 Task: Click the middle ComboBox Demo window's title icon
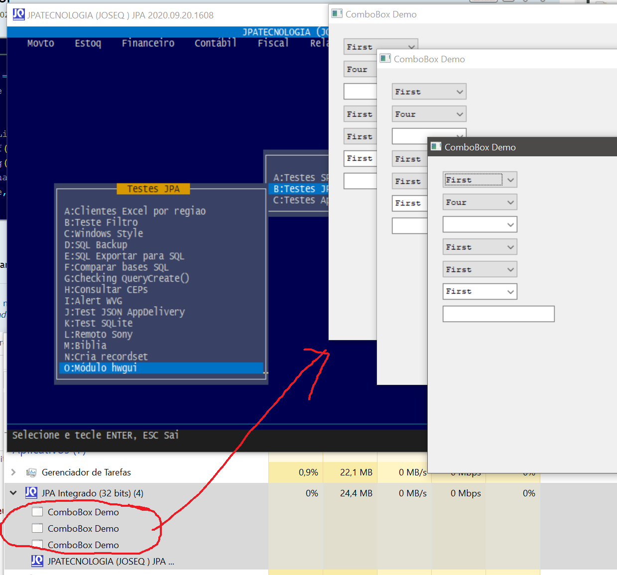[385, 59]
